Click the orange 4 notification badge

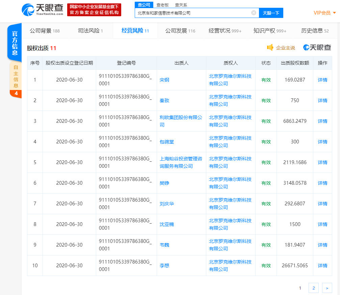16,94
